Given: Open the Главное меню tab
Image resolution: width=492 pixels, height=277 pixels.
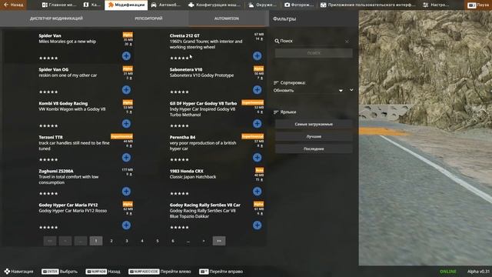Looking at the screenshot, I should [59, 5].
